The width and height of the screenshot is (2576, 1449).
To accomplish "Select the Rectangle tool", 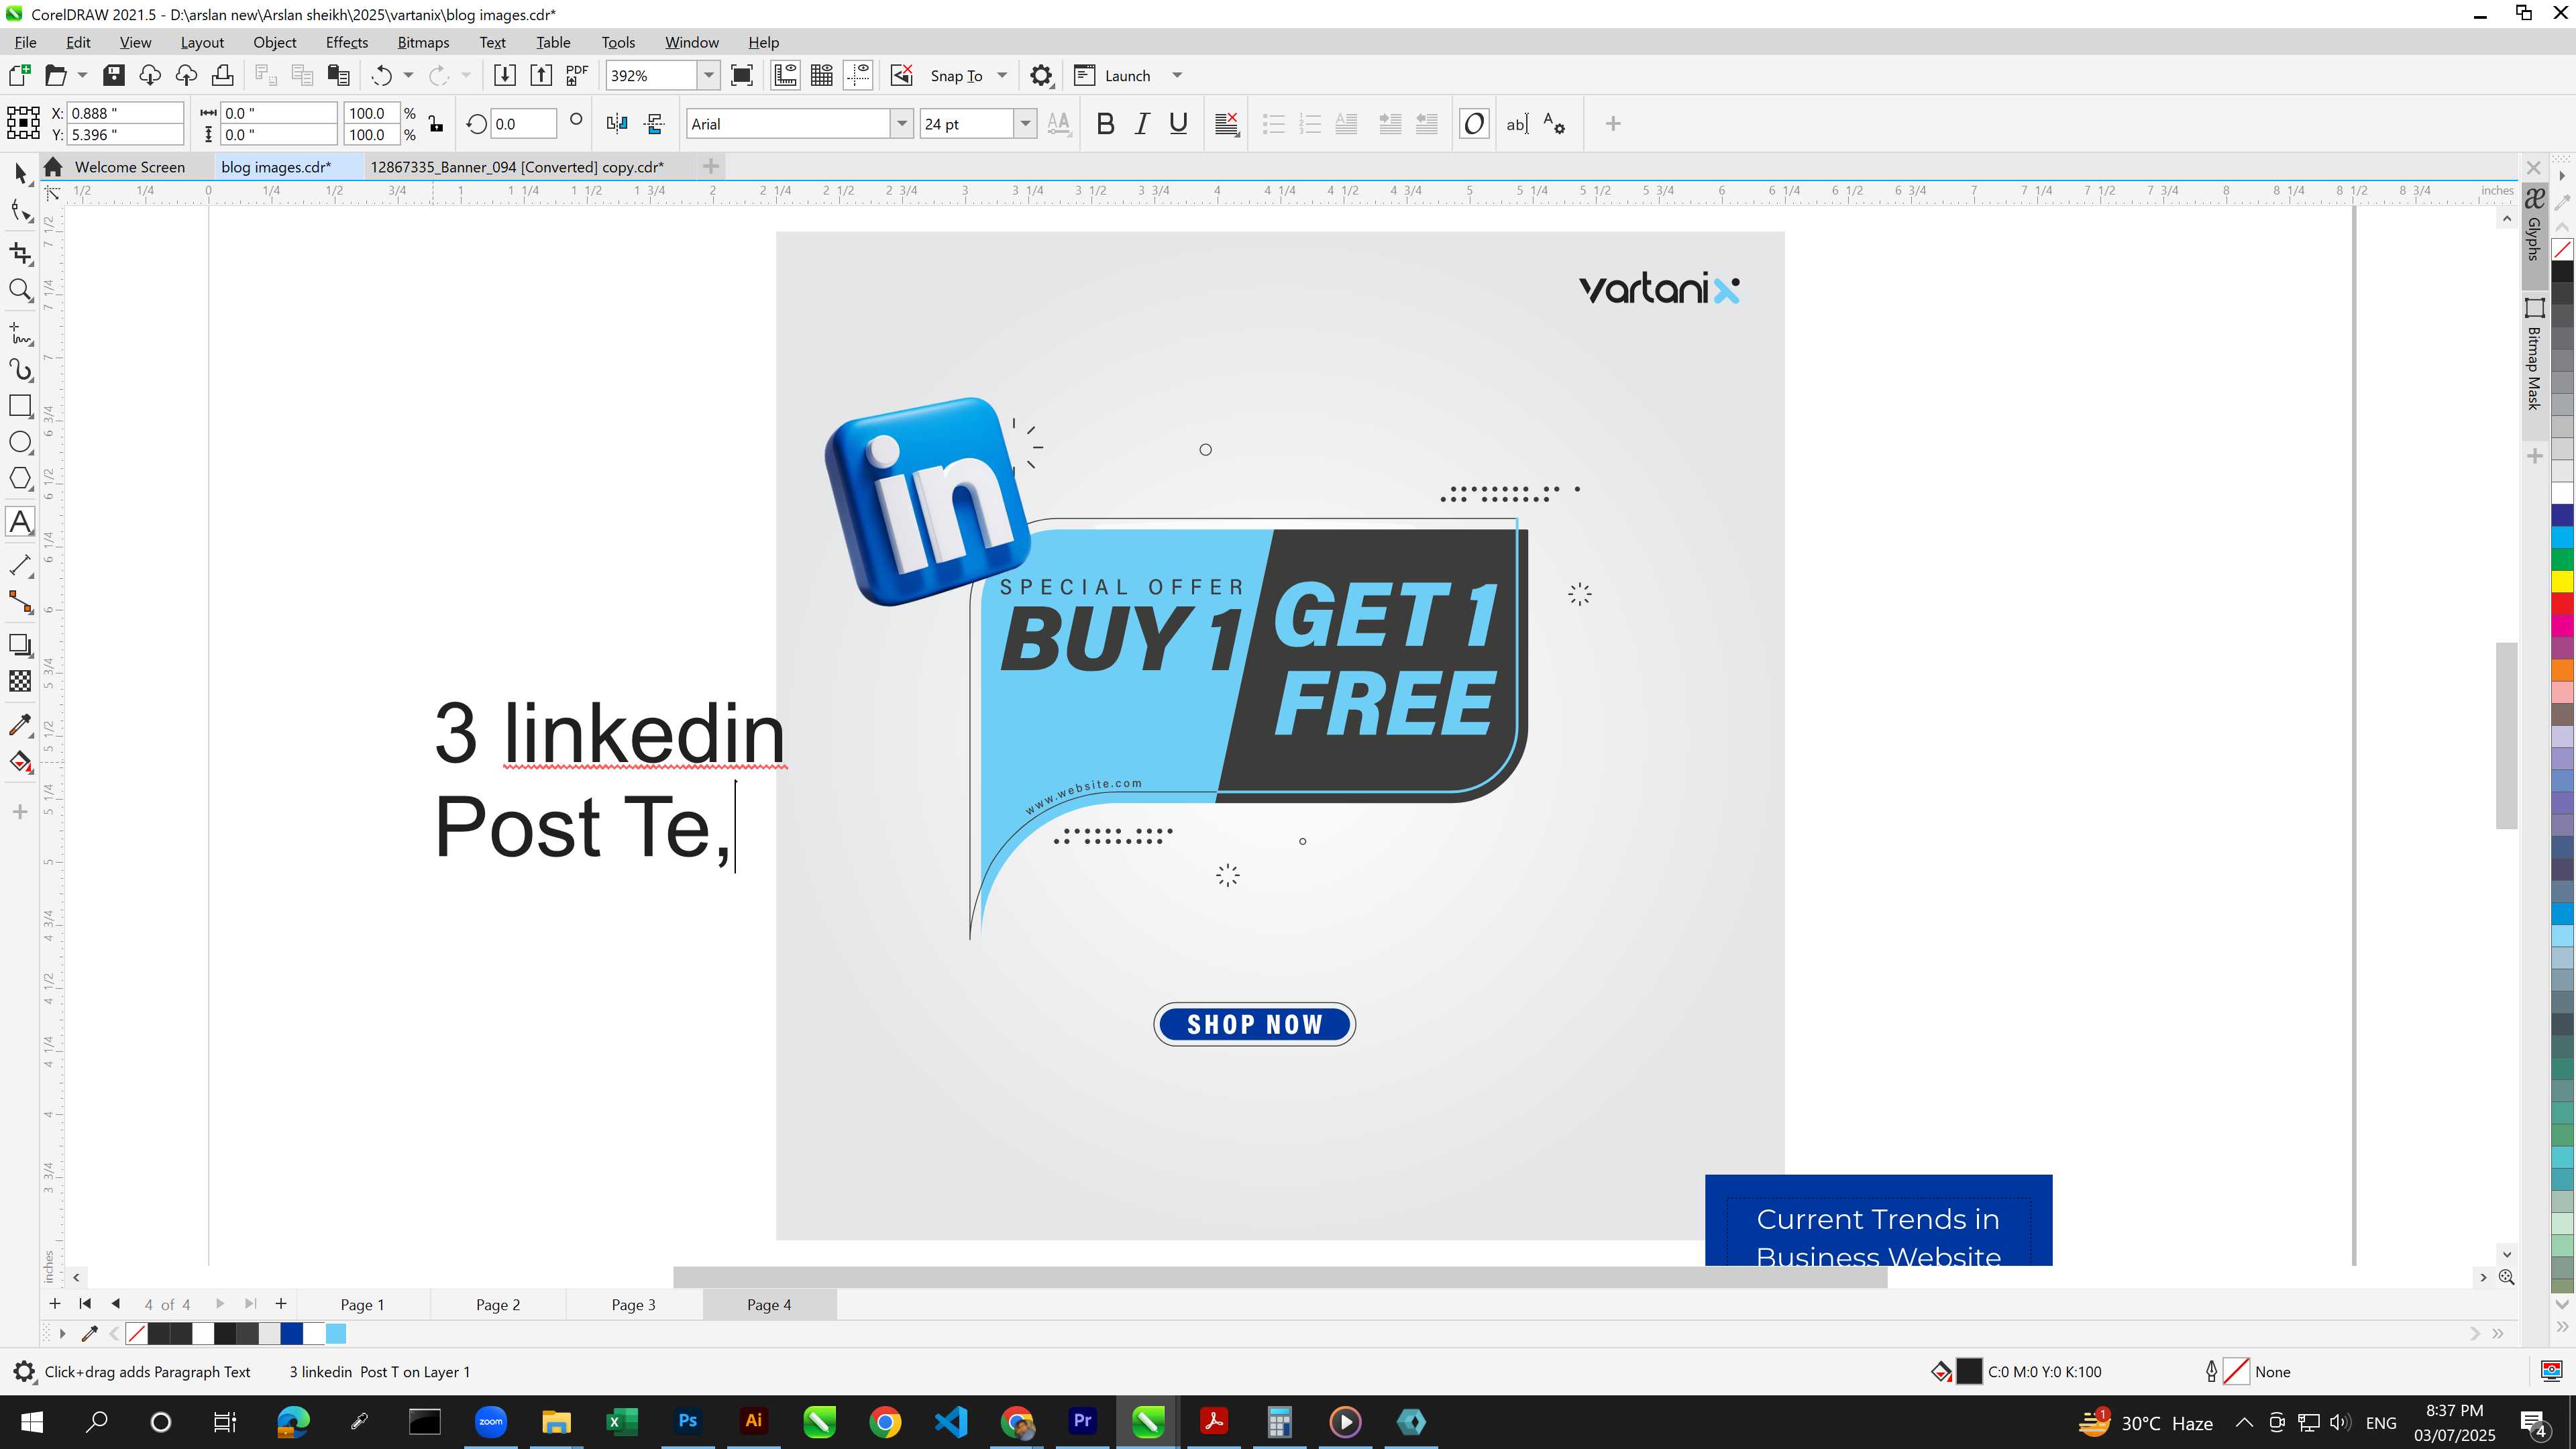I will click(21, 406).
